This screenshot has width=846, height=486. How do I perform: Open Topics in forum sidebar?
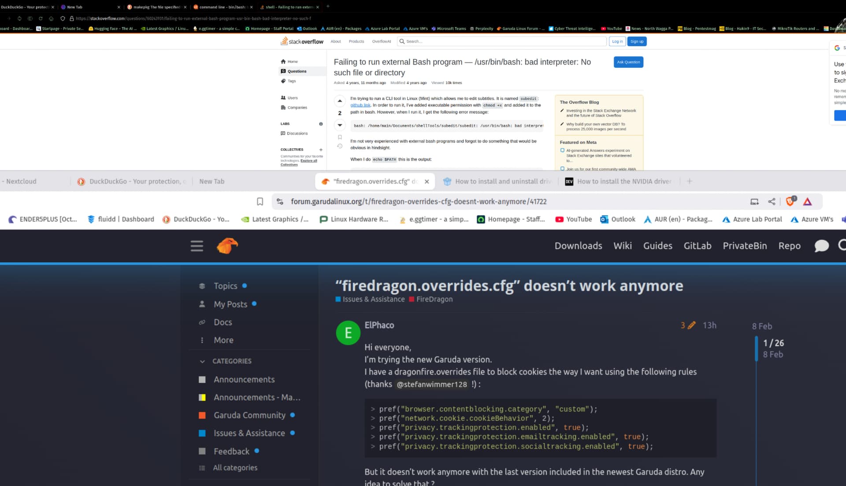pos(225,286)
